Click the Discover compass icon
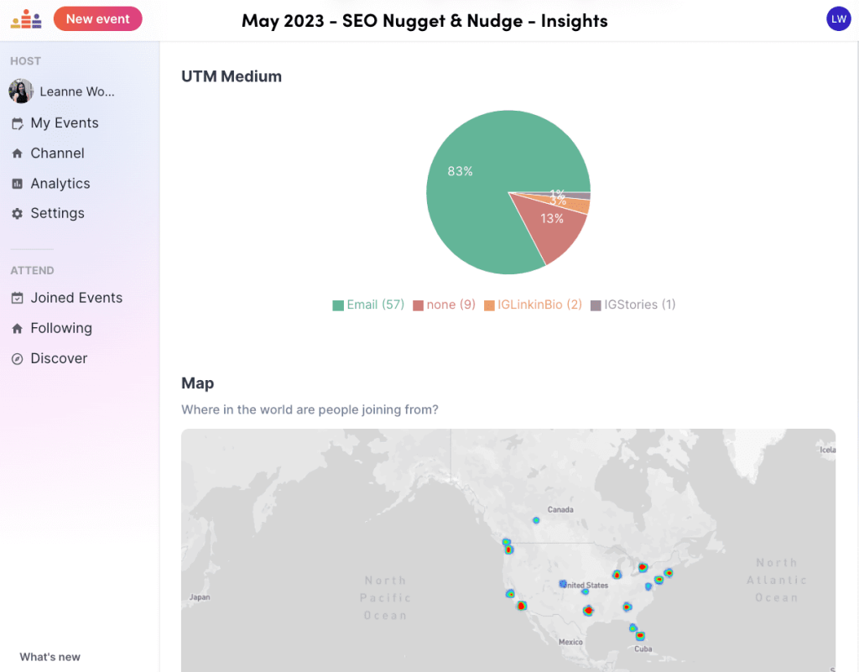 click(x=18, y=359)
